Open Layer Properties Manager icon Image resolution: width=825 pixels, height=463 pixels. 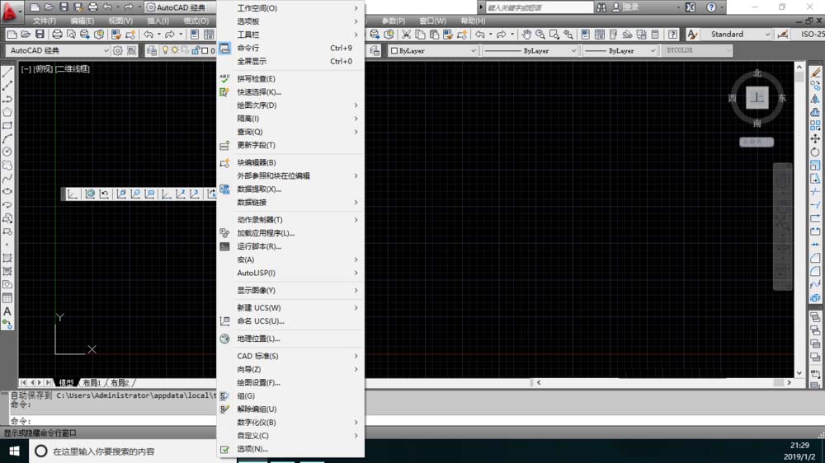pyautogui.click(x=152, y=50)
